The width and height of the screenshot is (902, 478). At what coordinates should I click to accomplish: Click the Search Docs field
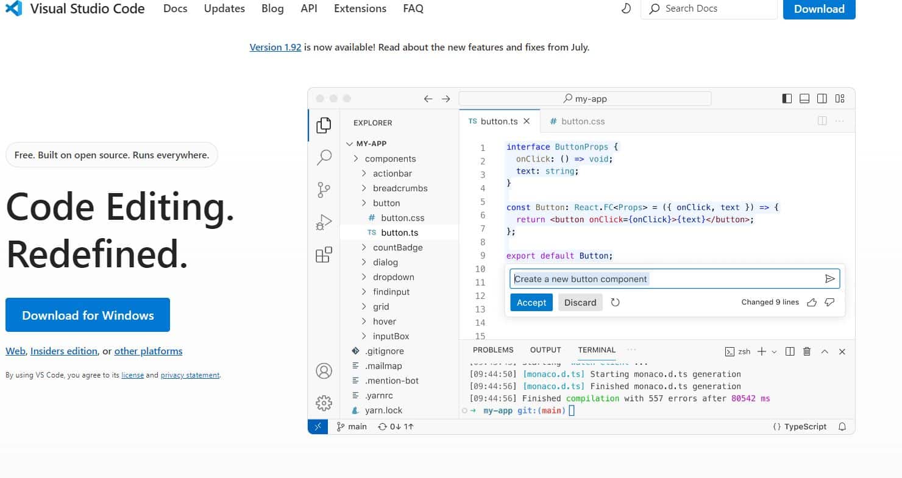(713, 9)
